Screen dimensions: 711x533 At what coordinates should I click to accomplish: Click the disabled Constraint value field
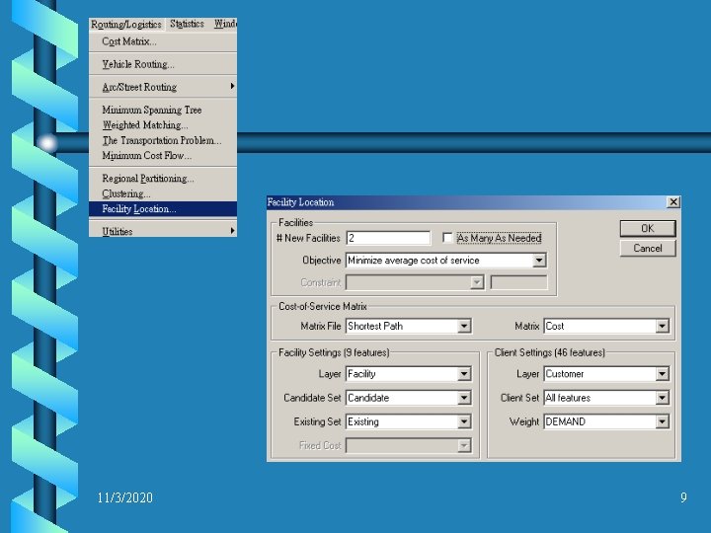click(x=518, y=282)
